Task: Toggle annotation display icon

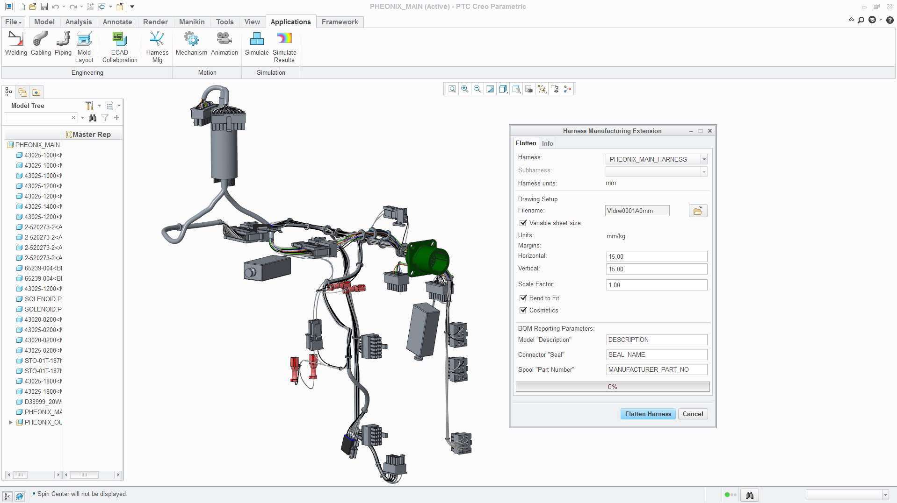Action: pos(555,89)
